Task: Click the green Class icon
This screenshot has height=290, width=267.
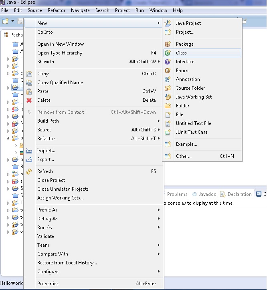Action: [x=168, y=53]
